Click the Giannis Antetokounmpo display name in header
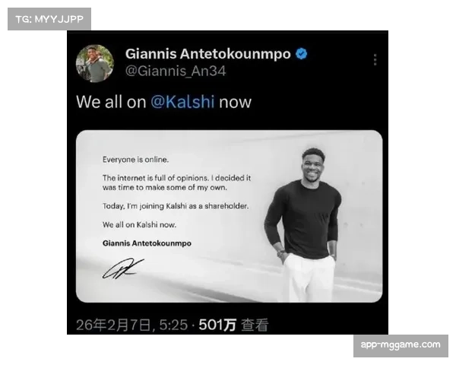This screenshot has height=365, width=456. tap(208, 54)
